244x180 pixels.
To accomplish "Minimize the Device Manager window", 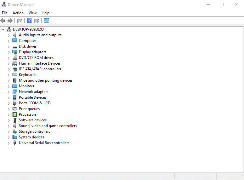I will [208, 4].
